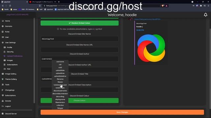
Task: Open the bottom Subscriptions sidebar entry
Action: click(9, 95)
